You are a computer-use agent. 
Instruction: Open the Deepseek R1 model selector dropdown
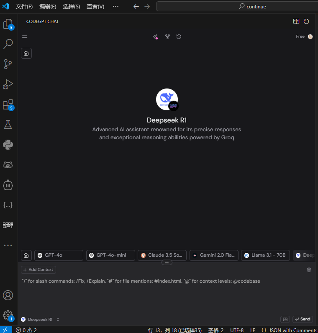coord(40,320)
